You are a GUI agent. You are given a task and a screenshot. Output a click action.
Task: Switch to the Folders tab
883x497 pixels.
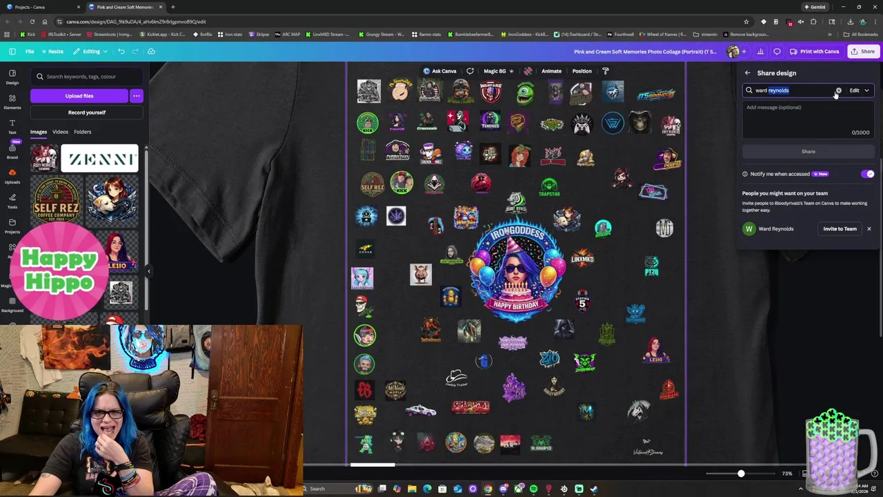(x=82, y=132)
